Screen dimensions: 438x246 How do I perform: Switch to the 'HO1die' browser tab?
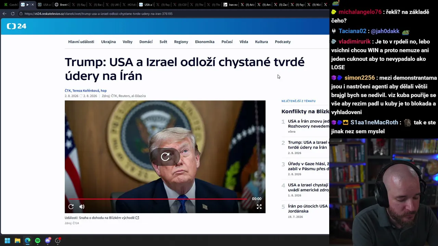click(x=129, y=4)
